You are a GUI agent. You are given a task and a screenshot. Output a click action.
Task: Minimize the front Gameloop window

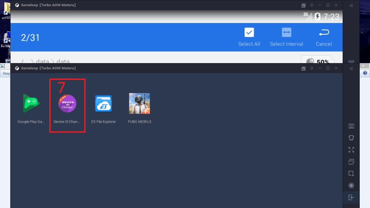pyautogui.click(x=320, y=68)
